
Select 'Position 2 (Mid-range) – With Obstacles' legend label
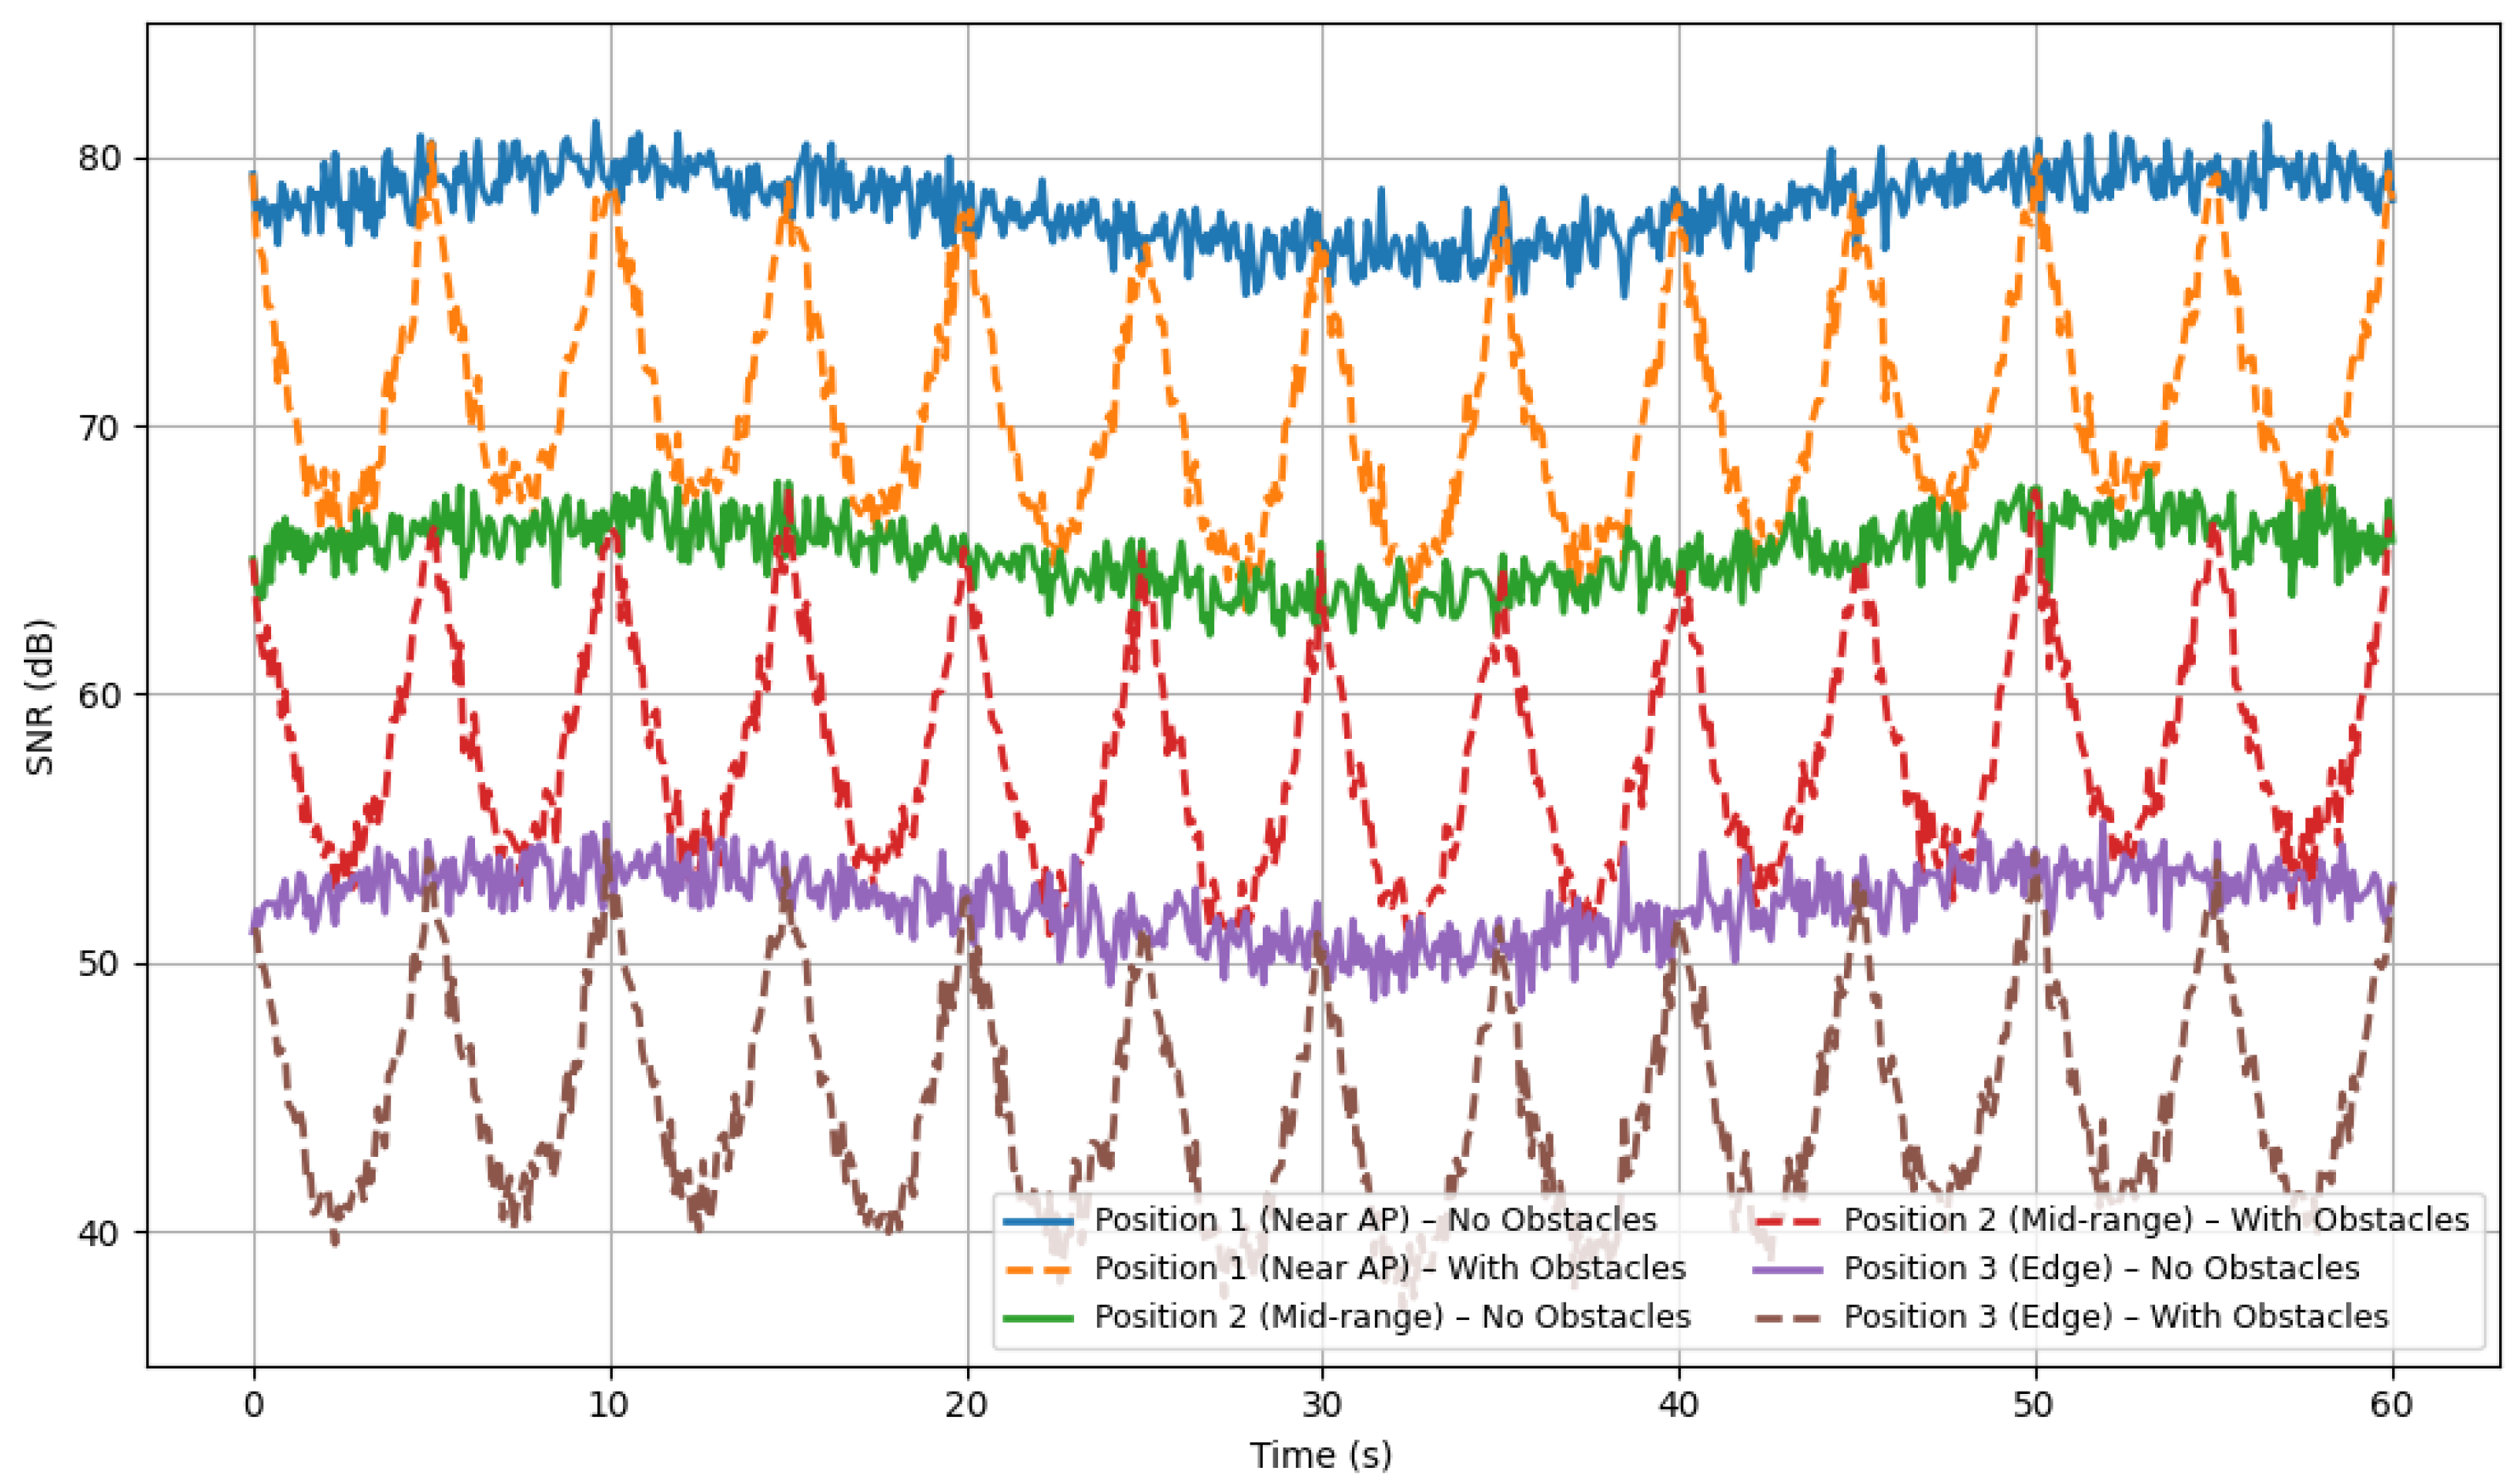pos(2156,1221)
